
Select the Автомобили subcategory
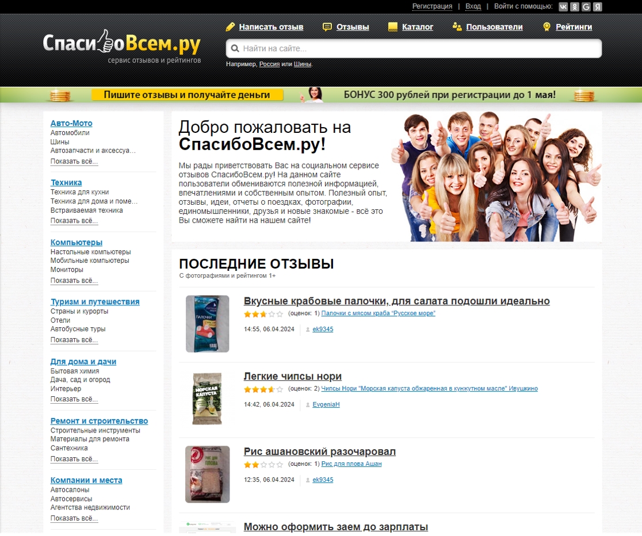[70, 133]
